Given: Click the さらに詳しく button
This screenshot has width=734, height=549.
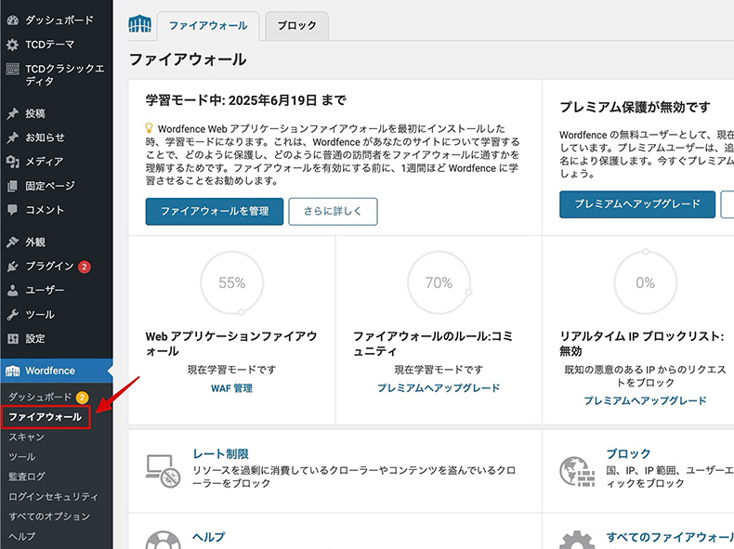Looking at the screenshot, I should click(333, 212).
